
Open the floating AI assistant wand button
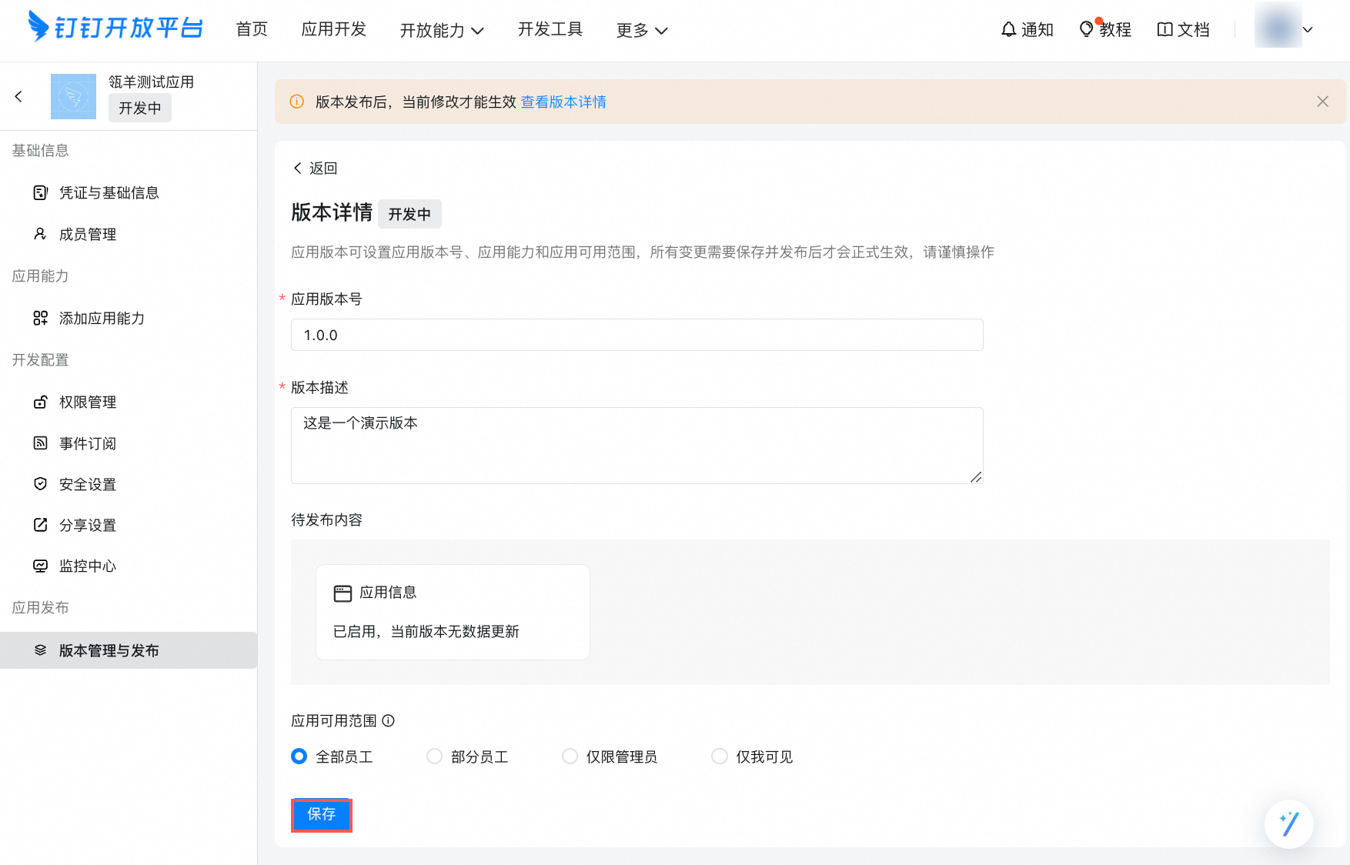point(1289,823)
